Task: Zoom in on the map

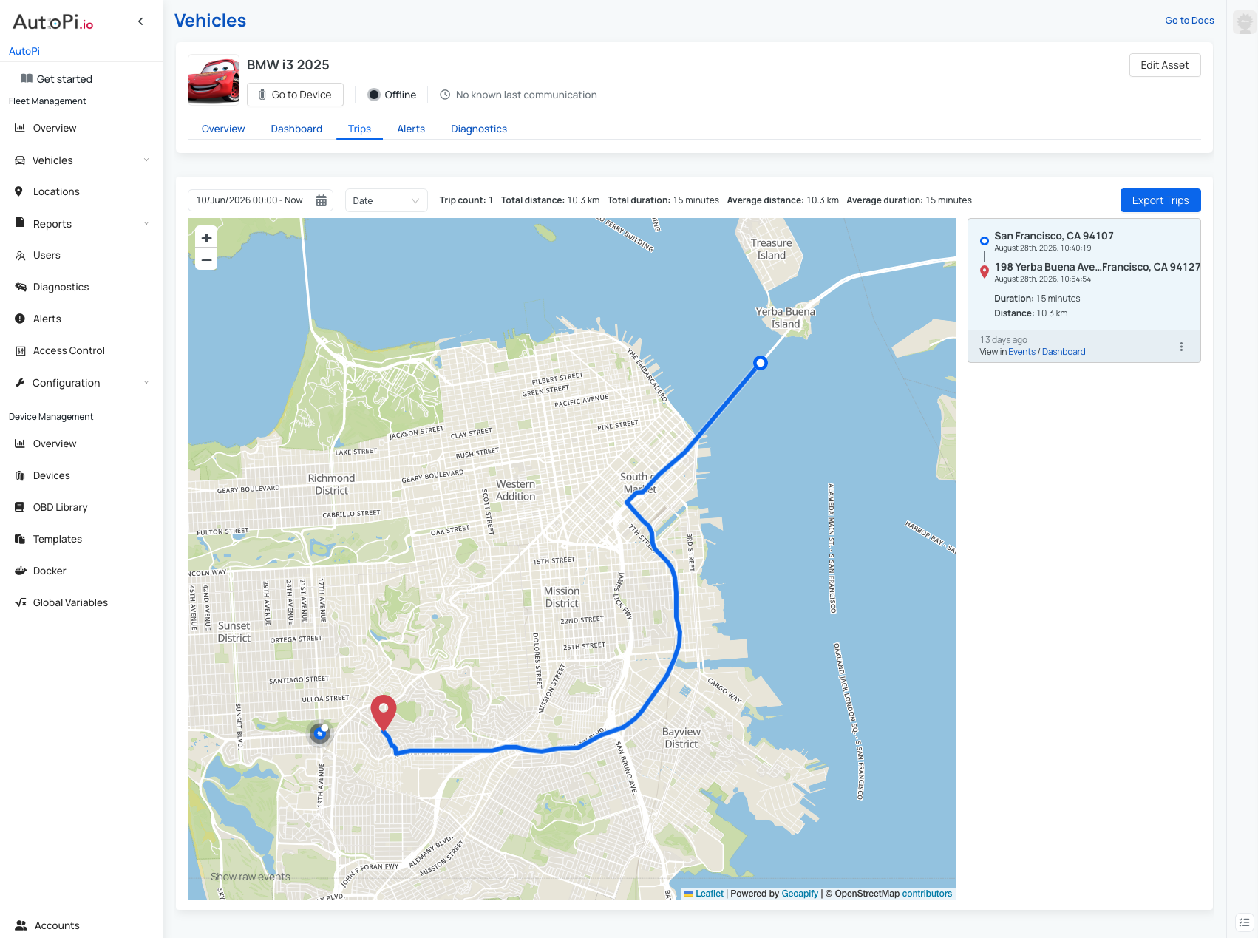Action: [x=207, y=237]
